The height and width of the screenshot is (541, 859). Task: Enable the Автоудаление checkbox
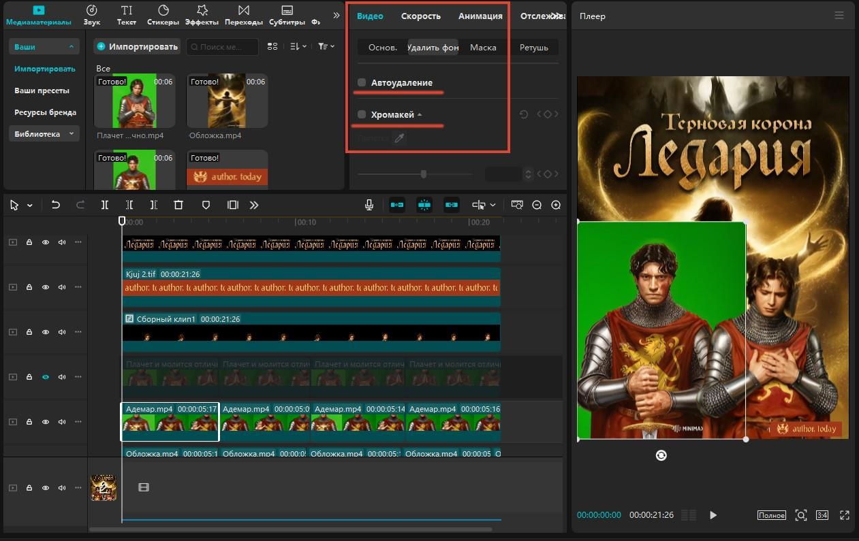[x=362, y=82]
